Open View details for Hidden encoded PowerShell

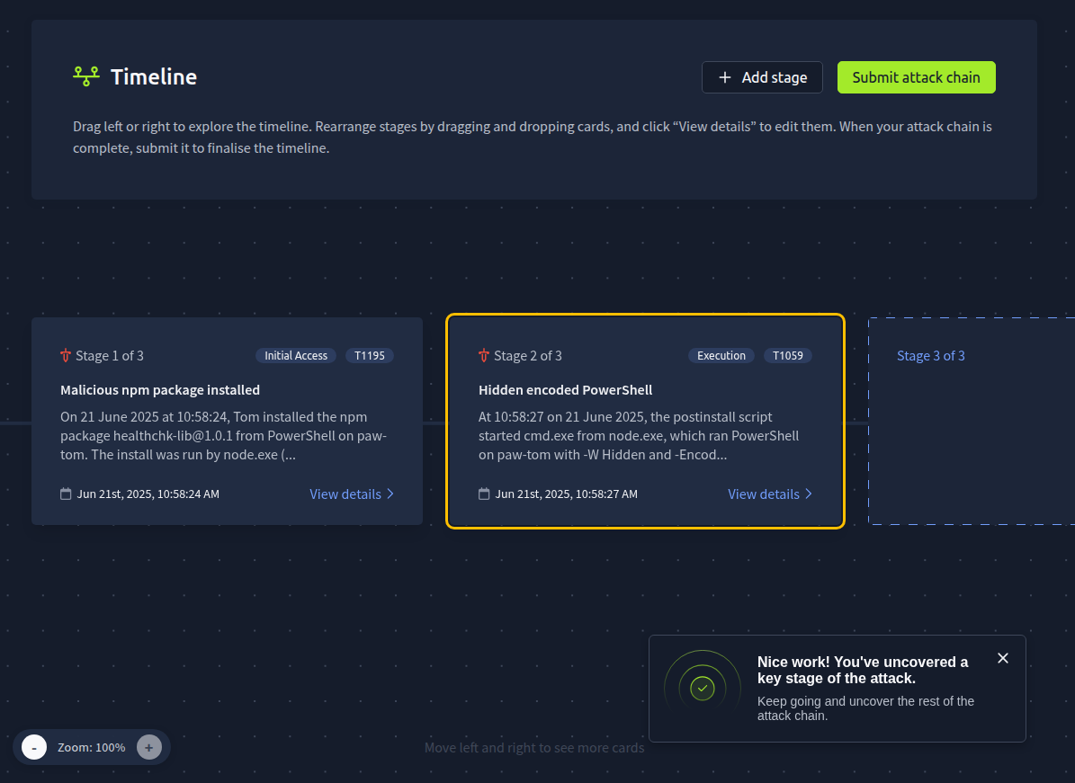pyautogui.click(x=770, y=494)
